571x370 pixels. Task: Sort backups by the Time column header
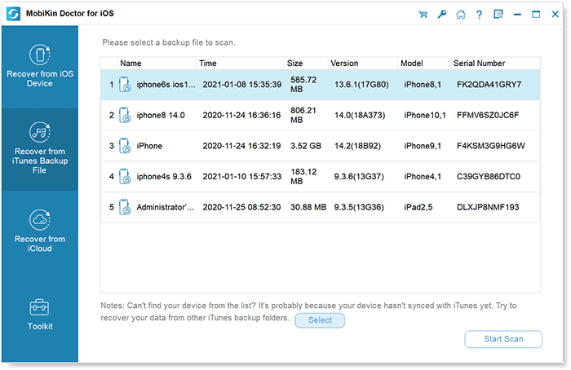point(208,63)
